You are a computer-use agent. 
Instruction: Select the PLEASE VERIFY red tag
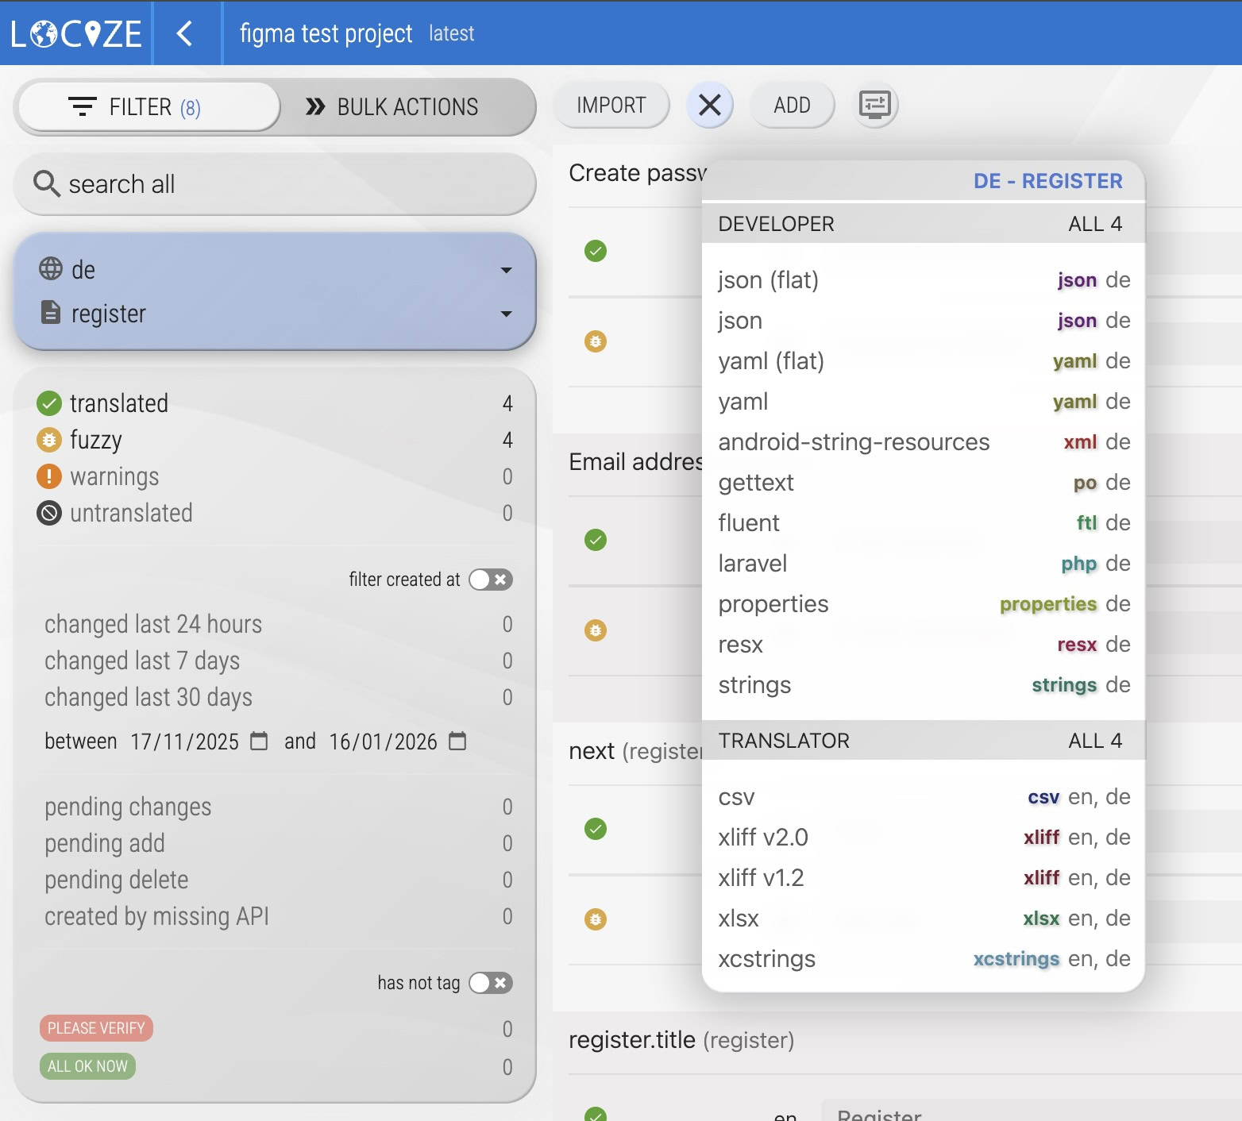[x=96, y=1028]
